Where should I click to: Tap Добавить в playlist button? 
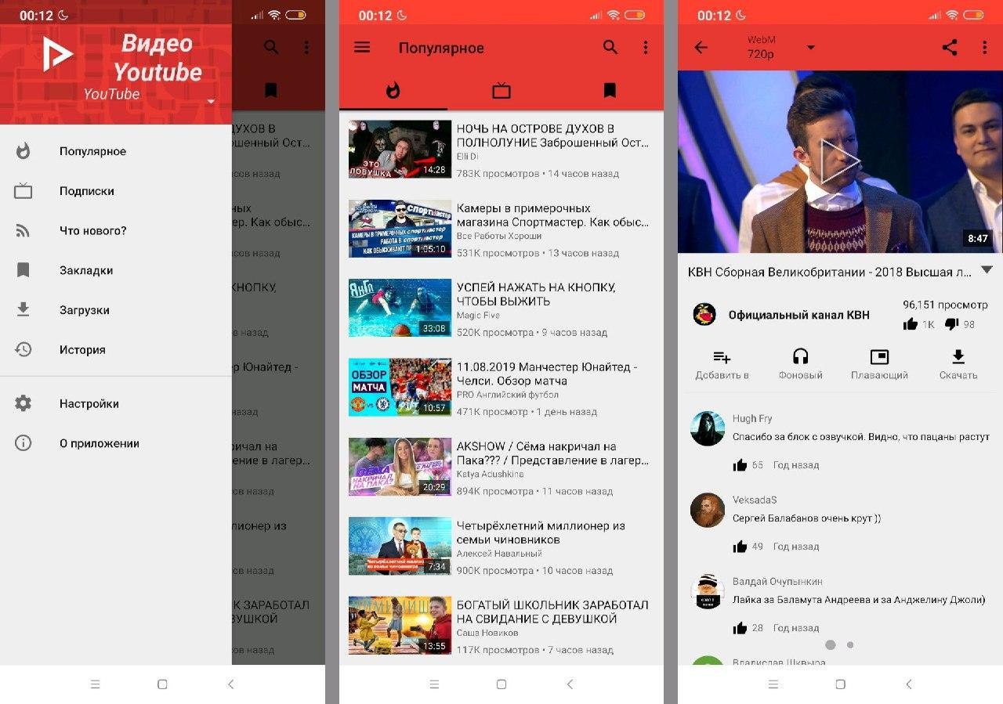(722, 365)
